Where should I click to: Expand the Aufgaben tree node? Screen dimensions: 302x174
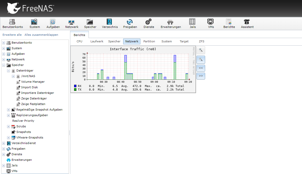tap(4, 54)
